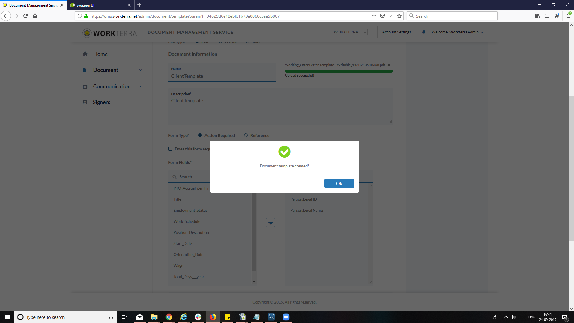Select the Action Required radio button
Image resolution: width=574 pixels, height=323 pixels.
point(200,135)
